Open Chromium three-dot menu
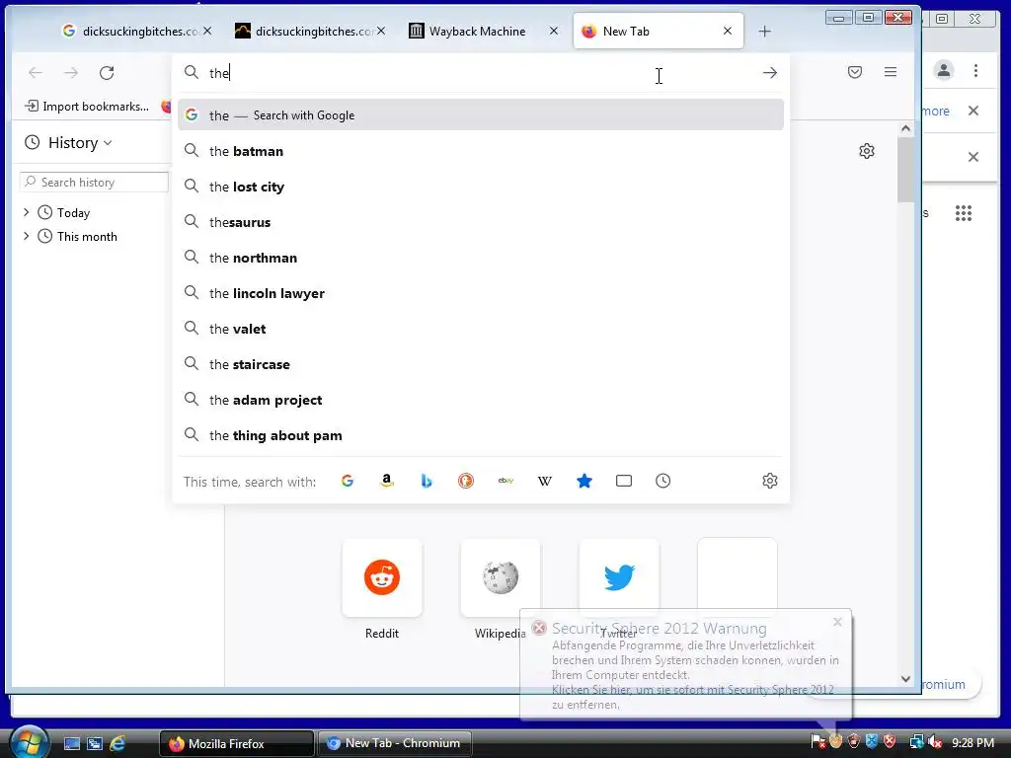This screenshot has width=1011, height=758. pyautogui.click(x=975, y=70)
